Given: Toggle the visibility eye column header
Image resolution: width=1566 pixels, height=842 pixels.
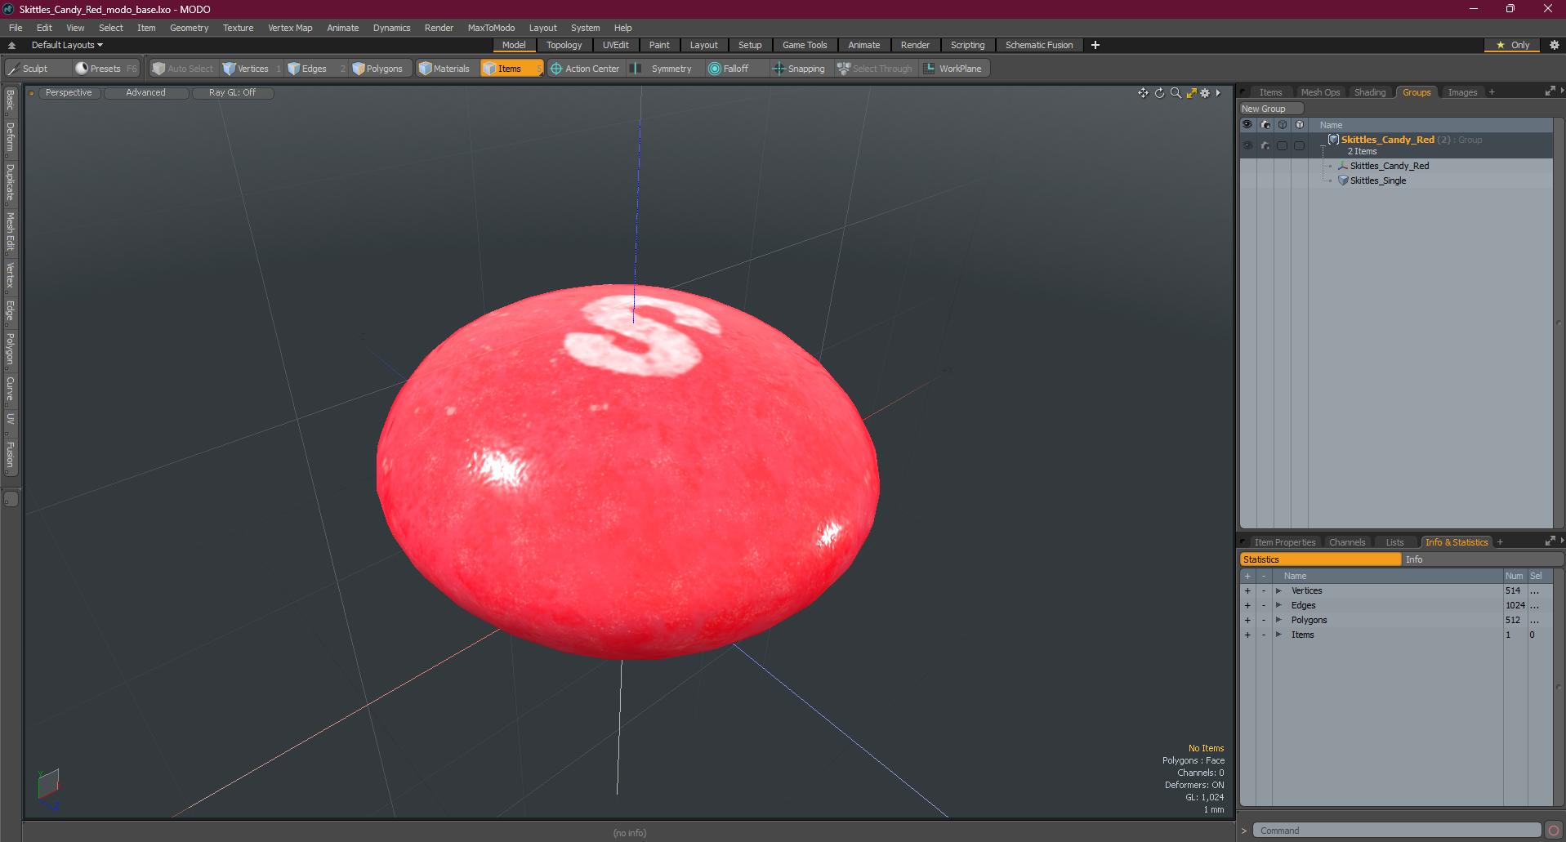Looking at the screenshot, I should coord(1247,125).
